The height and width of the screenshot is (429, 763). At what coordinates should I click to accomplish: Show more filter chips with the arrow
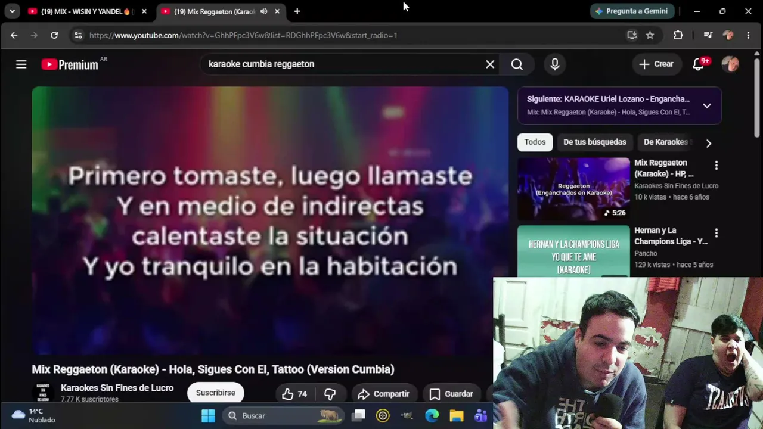[x=708, y=143]
